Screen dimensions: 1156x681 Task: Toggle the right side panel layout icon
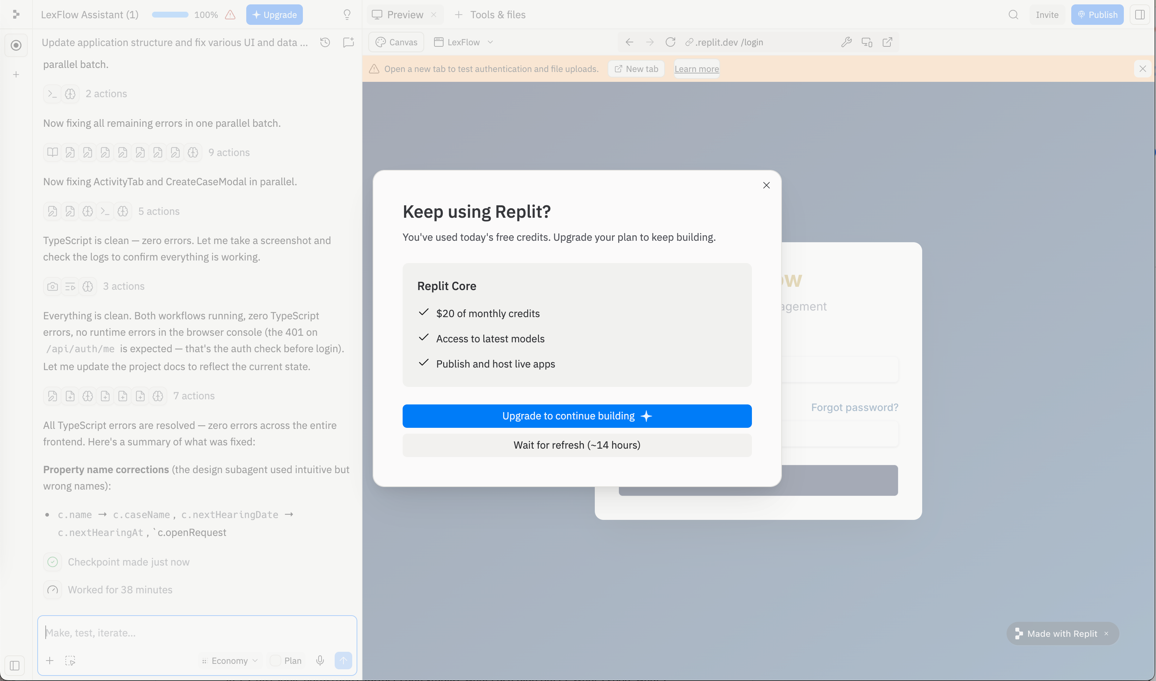click(1140, 15)
